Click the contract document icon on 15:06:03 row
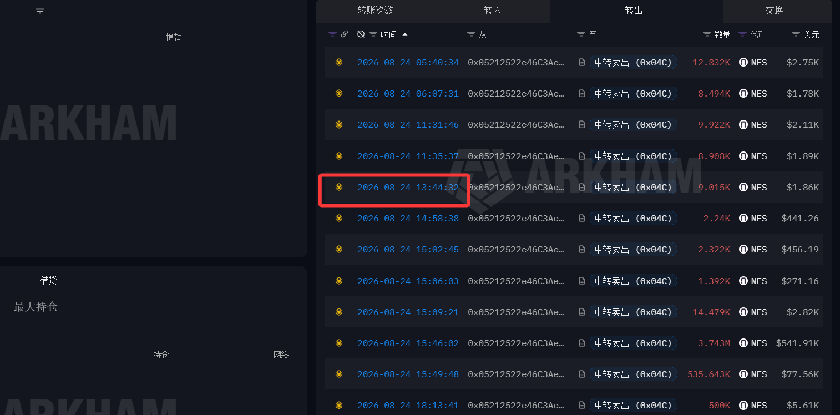 point(582,281)
